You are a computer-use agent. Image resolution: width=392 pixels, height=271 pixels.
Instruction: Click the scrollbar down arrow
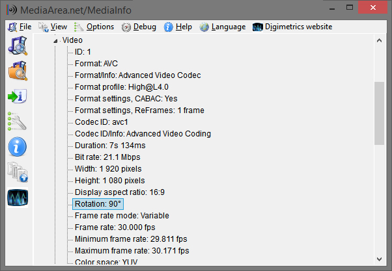pos(379,259)
